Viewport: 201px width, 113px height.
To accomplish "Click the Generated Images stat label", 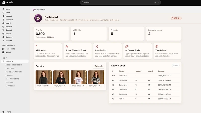I will point(155,30).
